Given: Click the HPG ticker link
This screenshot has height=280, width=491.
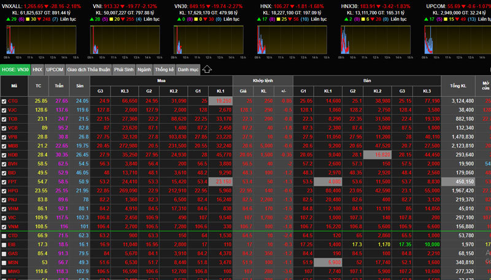Looking at the screenshot, I should click(14, 191).
